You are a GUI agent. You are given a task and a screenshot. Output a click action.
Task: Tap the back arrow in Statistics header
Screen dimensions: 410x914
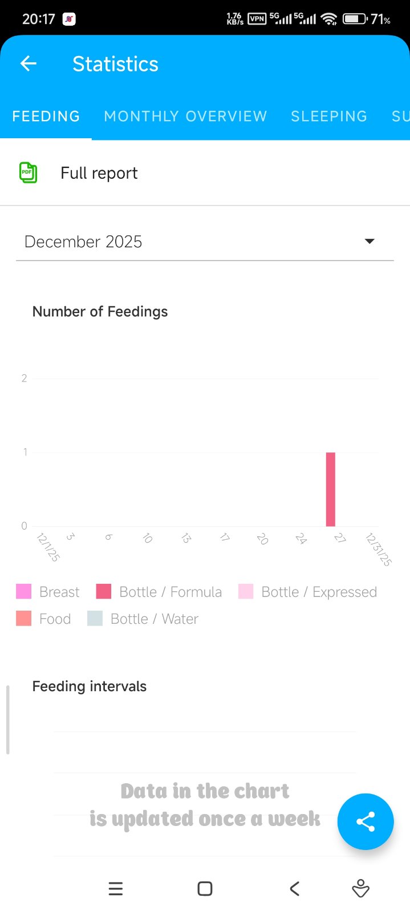[x=29, y=64]
